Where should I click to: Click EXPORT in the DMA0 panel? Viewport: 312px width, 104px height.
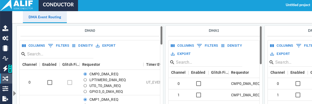[x=106, y=46]
